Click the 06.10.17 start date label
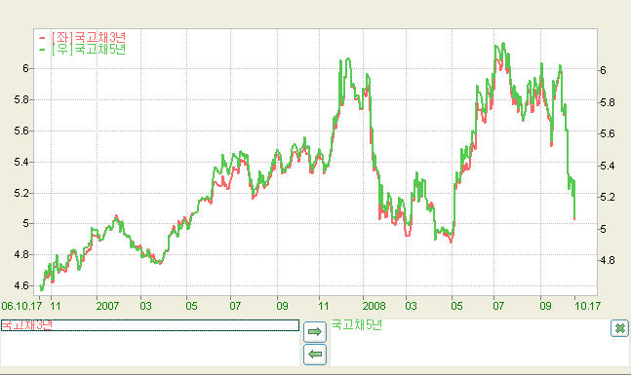631x375 pixels. pos(21,306)
